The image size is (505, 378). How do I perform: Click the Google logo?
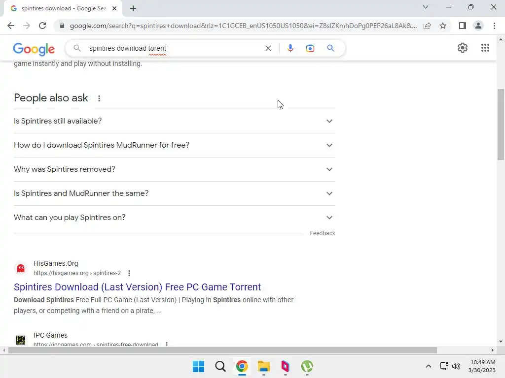[34, 49]
